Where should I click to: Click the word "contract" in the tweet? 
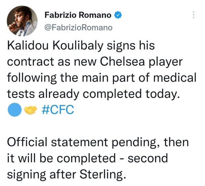[29, 63]
